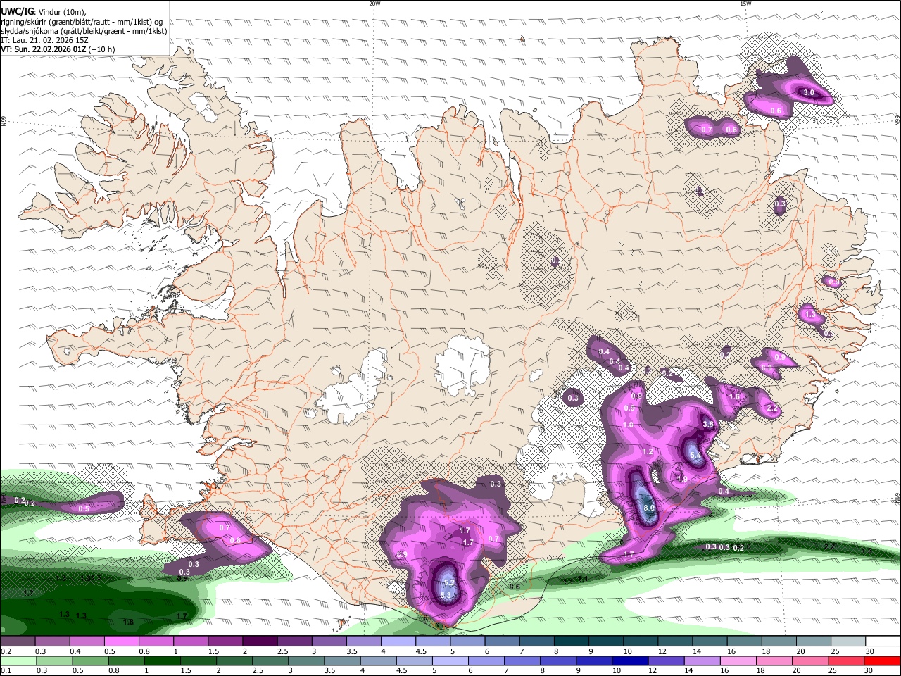
Task: Pick the darkest purple 2 top-row swatch
Action: click(259, 641)
